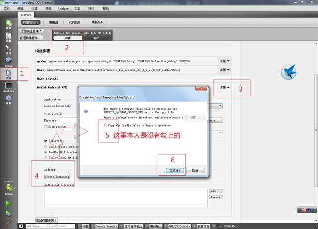This screenshot has width=318, height=229.
Task: Click the green Run button
Action: point(8,204)
